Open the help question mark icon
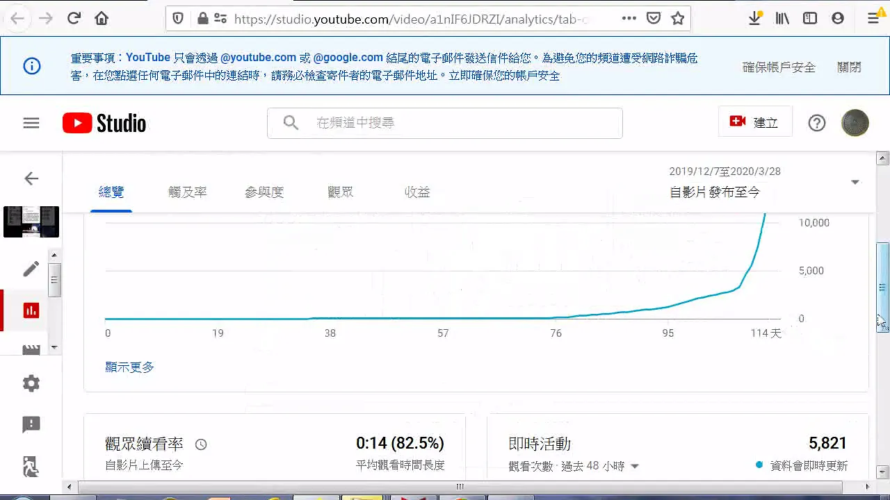This screenshot has width=890, height=500. [x=817, y=123]
